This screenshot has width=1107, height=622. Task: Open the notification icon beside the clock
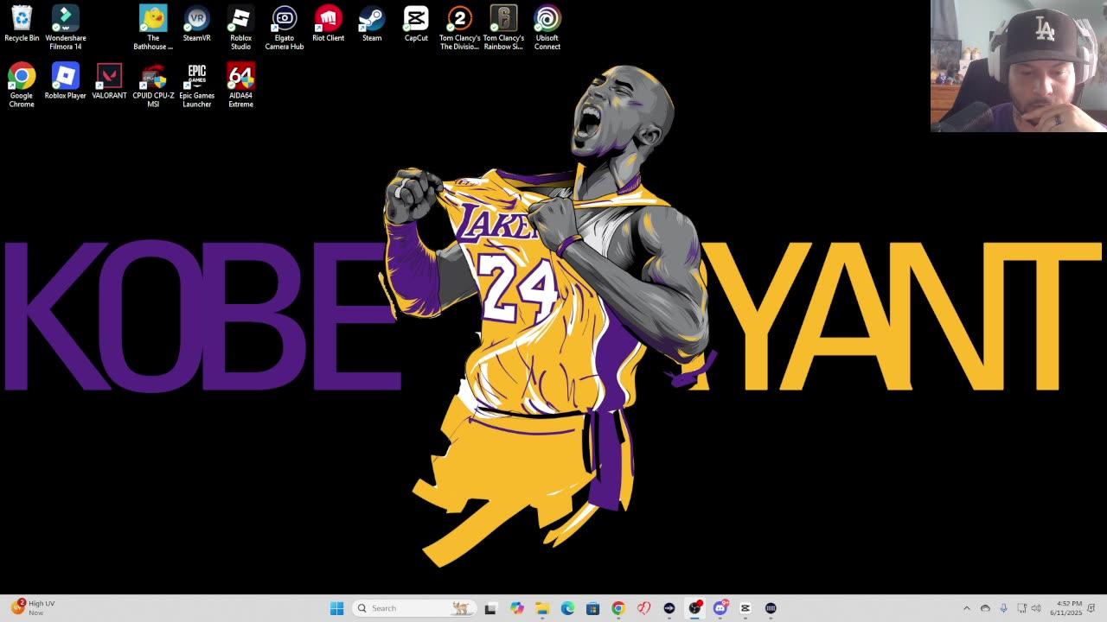pyautogui.click(x=1093, y=608)
